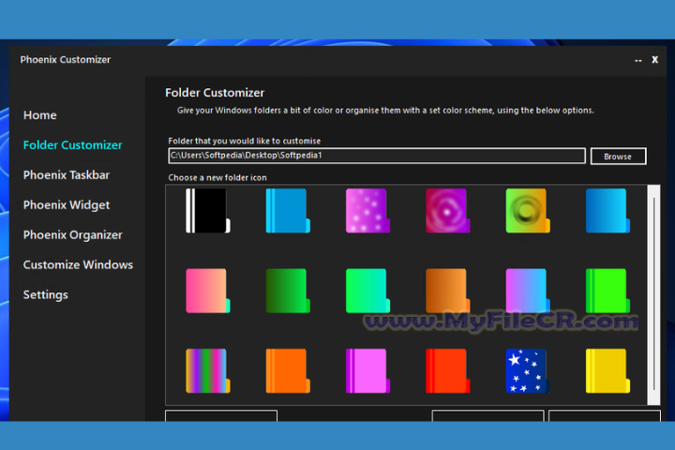Choose the magenta swirl folder icon
The width and height of the screenshot is (675, 450).
coord(448,211)
